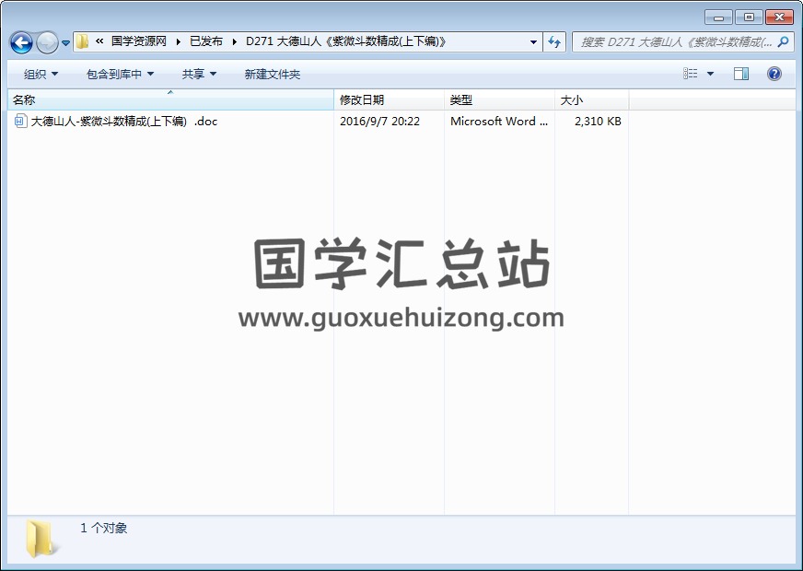Select D271 大德山人 breadcrumb segment
Screen dimensions: 803x571
point(346,41)
